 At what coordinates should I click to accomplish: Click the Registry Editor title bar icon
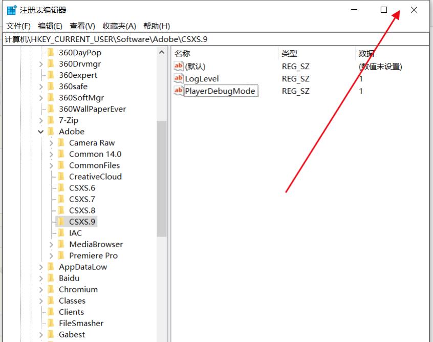[x=11, y=10]
